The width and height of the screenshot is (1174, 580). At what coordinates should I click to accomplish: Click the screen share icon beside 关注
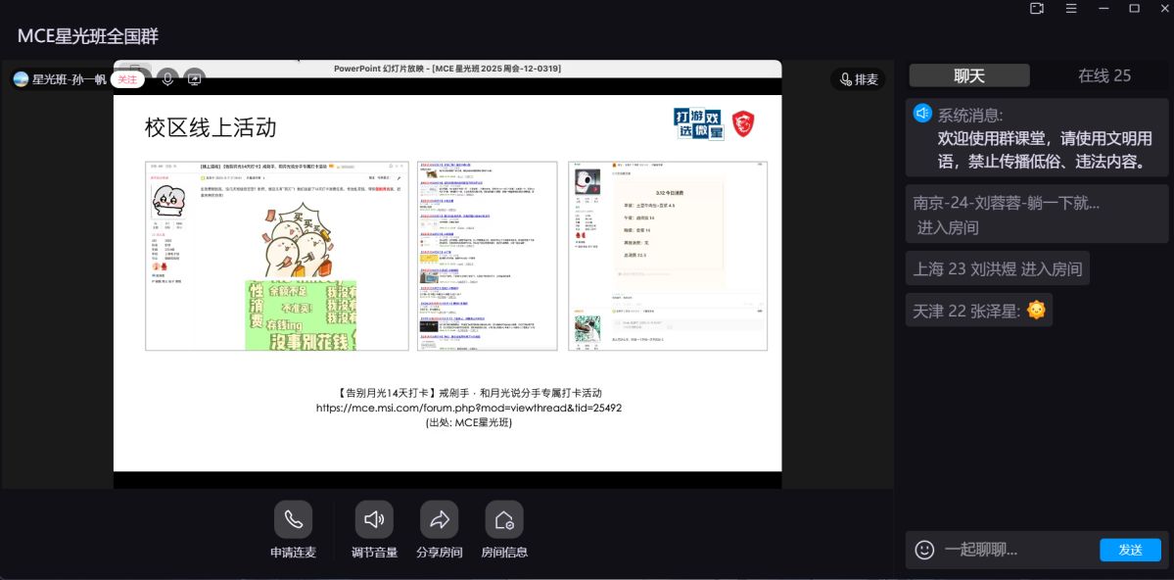pyautogui.click(x=194, y=78)
